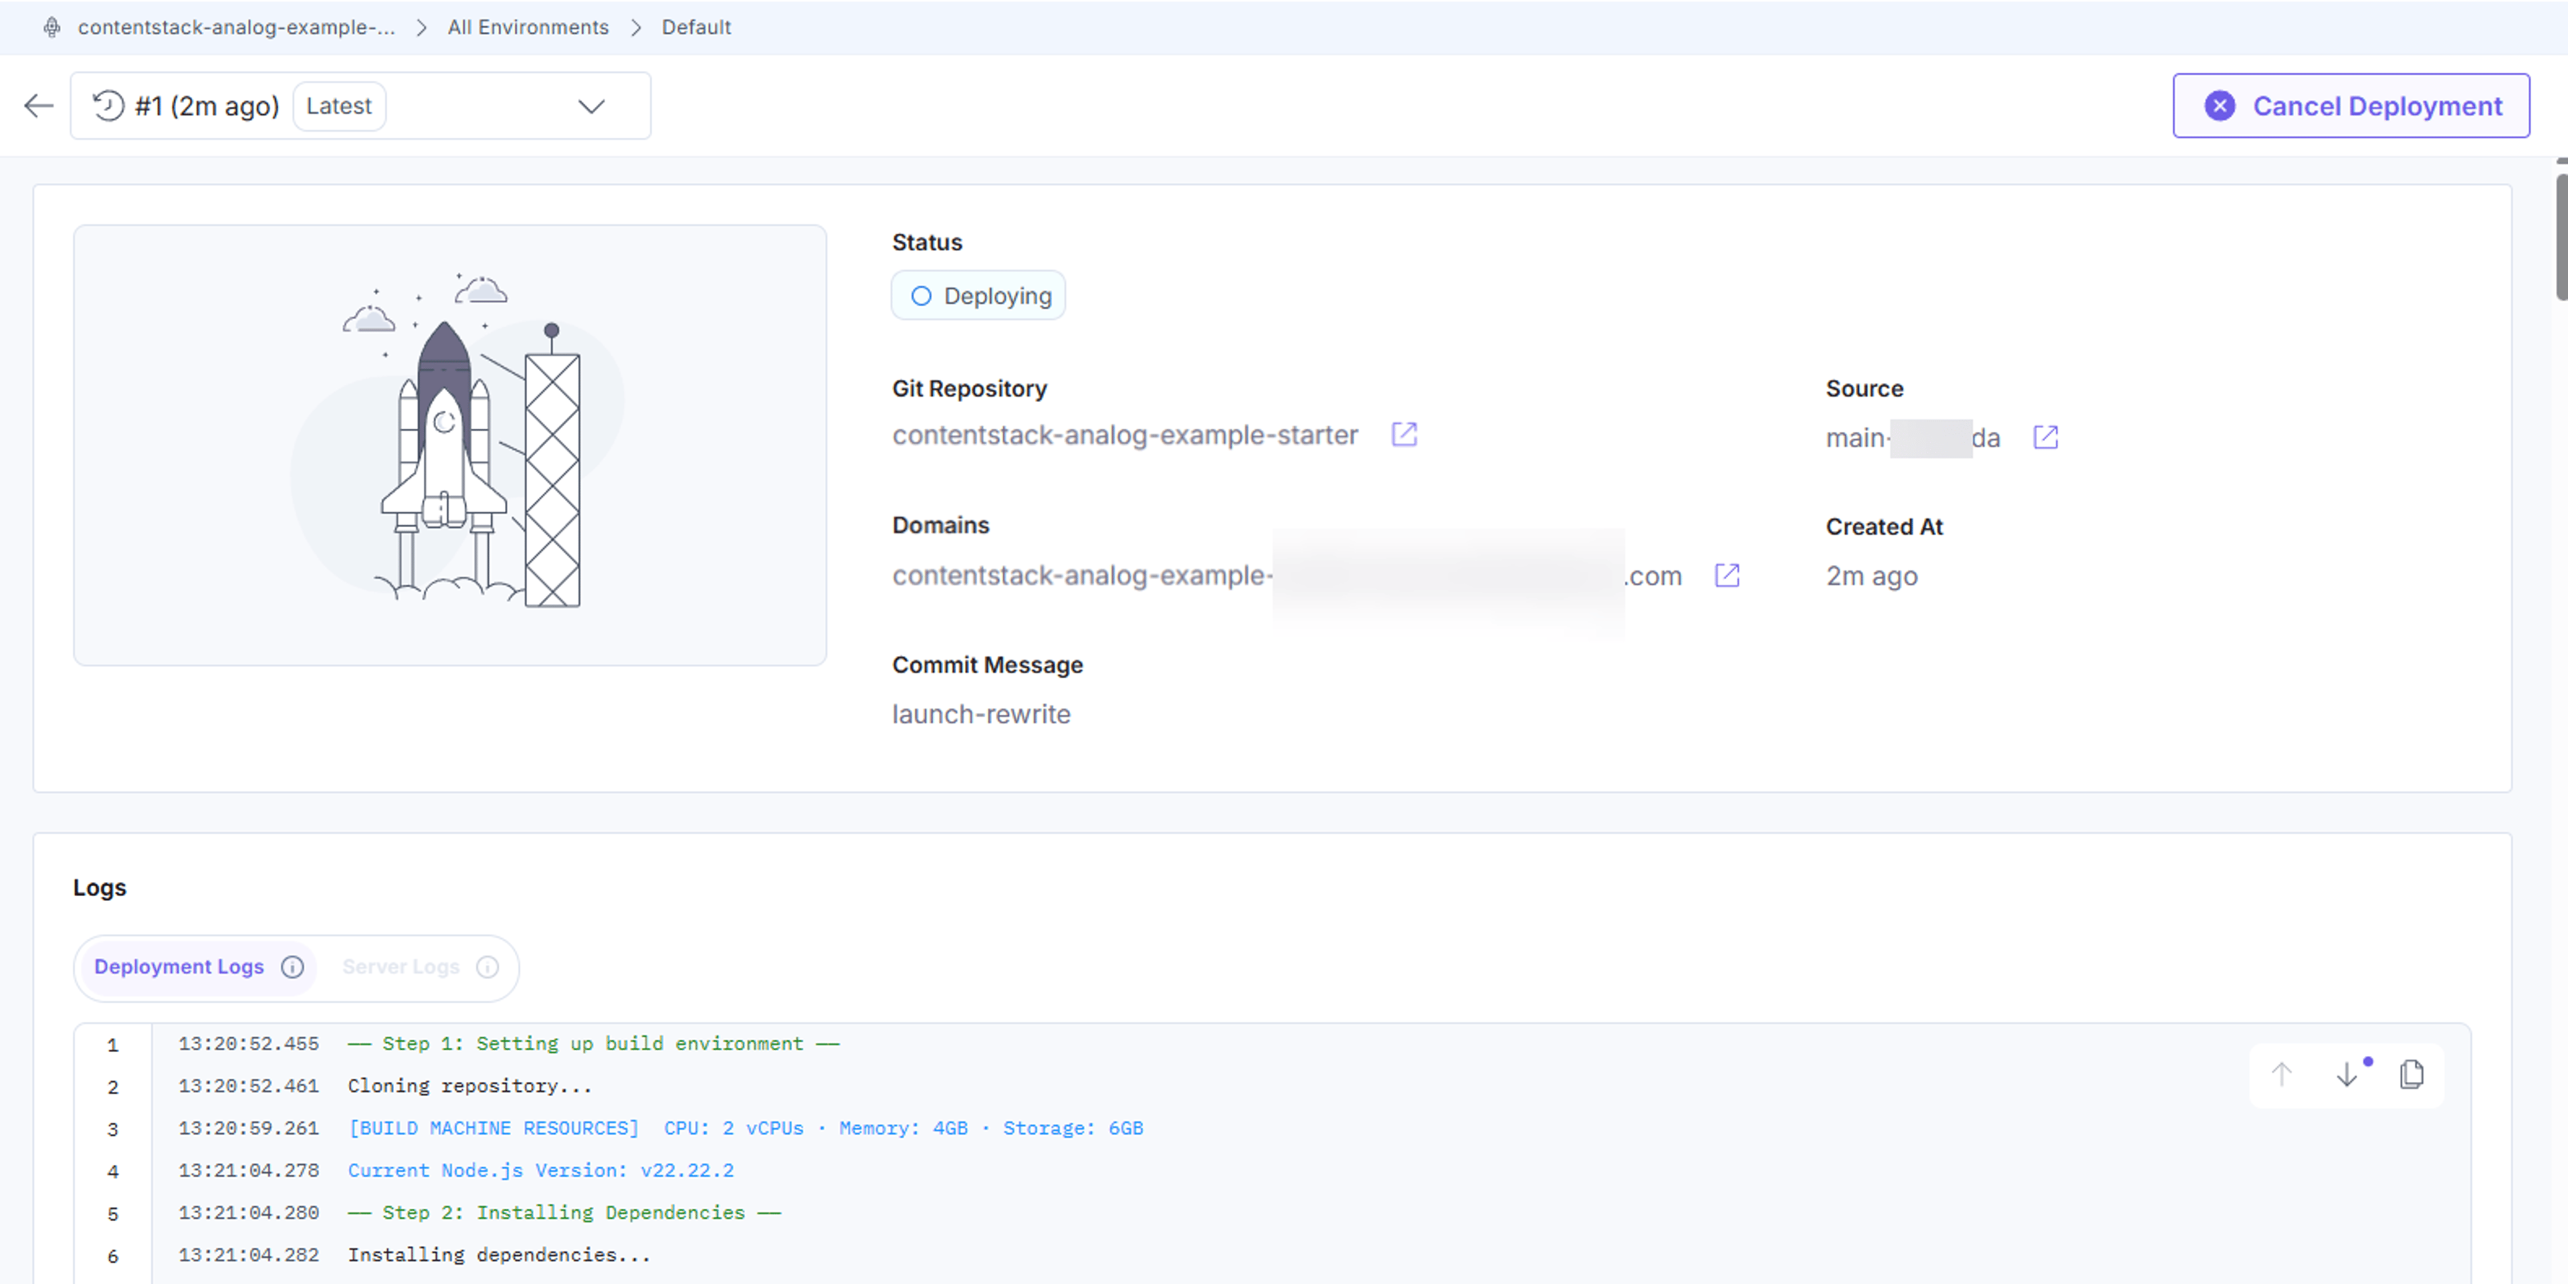Click Server Logs info icon

488,967
